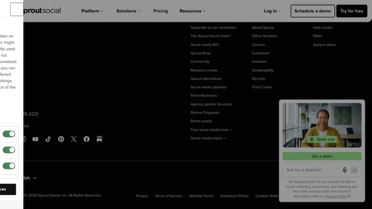Image resolution: width=372 pixels, height=209 pixels.
Task: Open the Careers link
Action: (x=258, y=45)
